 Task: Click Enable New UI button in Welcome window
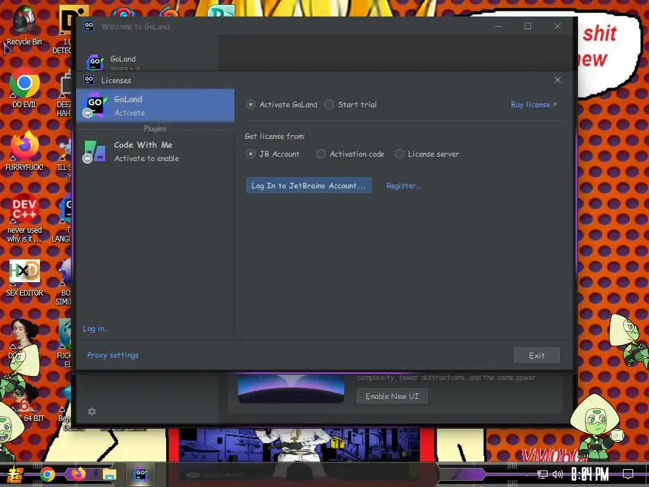click(392, 396)
